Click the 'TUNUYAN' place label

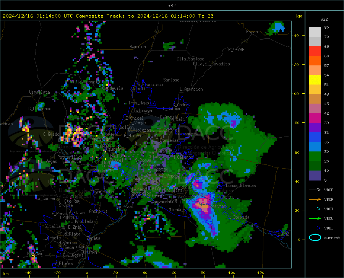point(89,252)
